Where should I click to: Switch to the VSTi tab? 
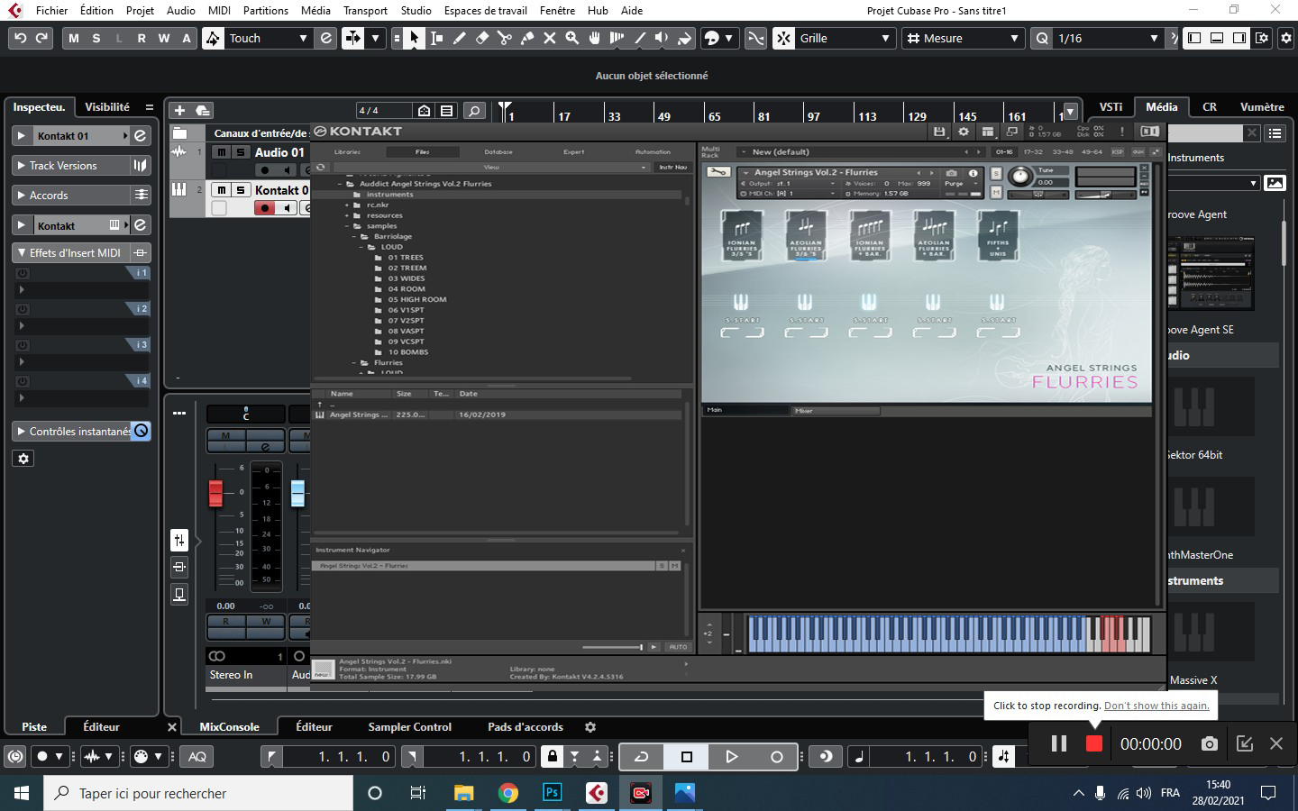(1111, 106)
